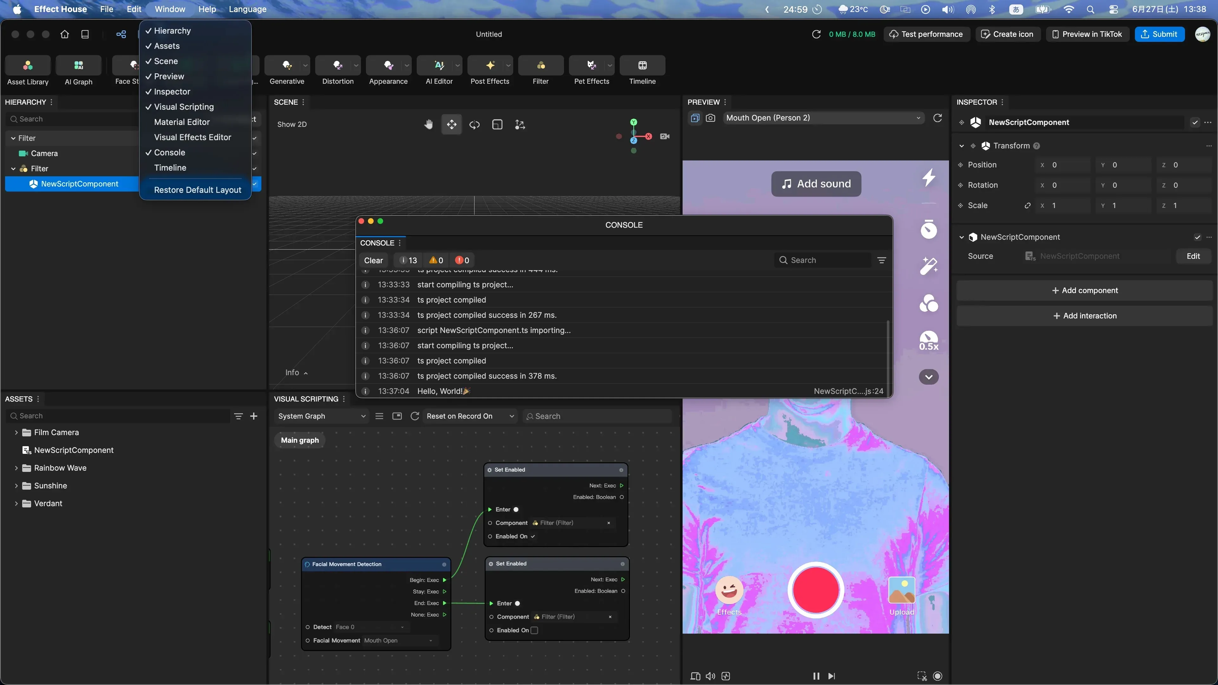The image size is (1218, 685).
Task: Toggle scale proportion lock link icon
Action: pyautogui.click(x=1027, y=205)
